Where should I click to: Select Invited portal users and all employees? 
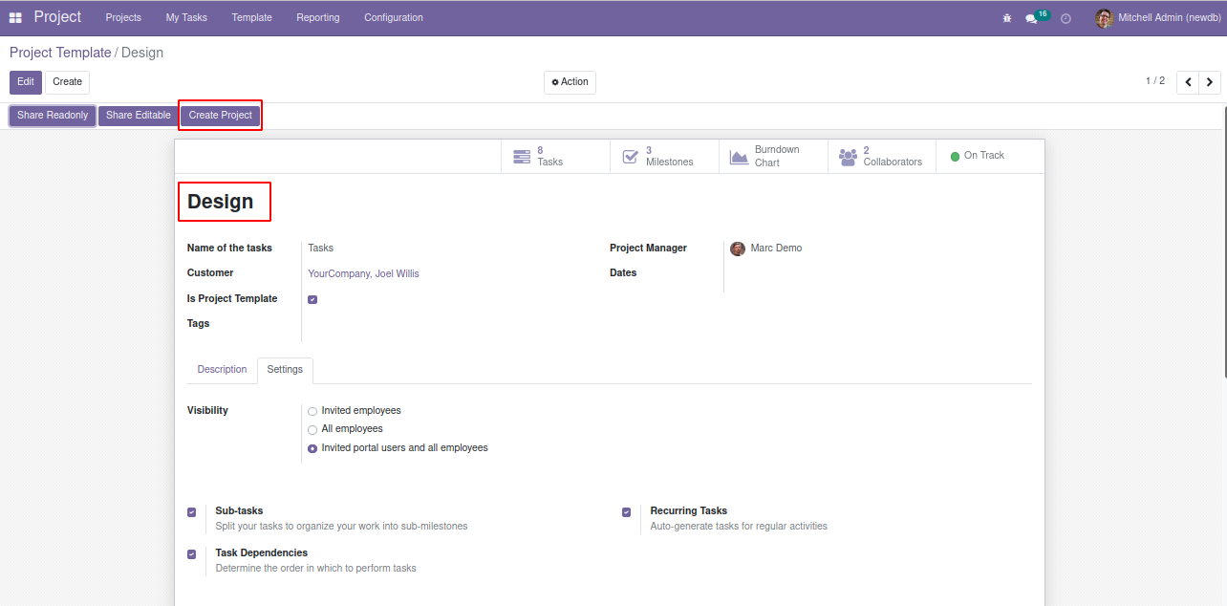pos(312,448)
